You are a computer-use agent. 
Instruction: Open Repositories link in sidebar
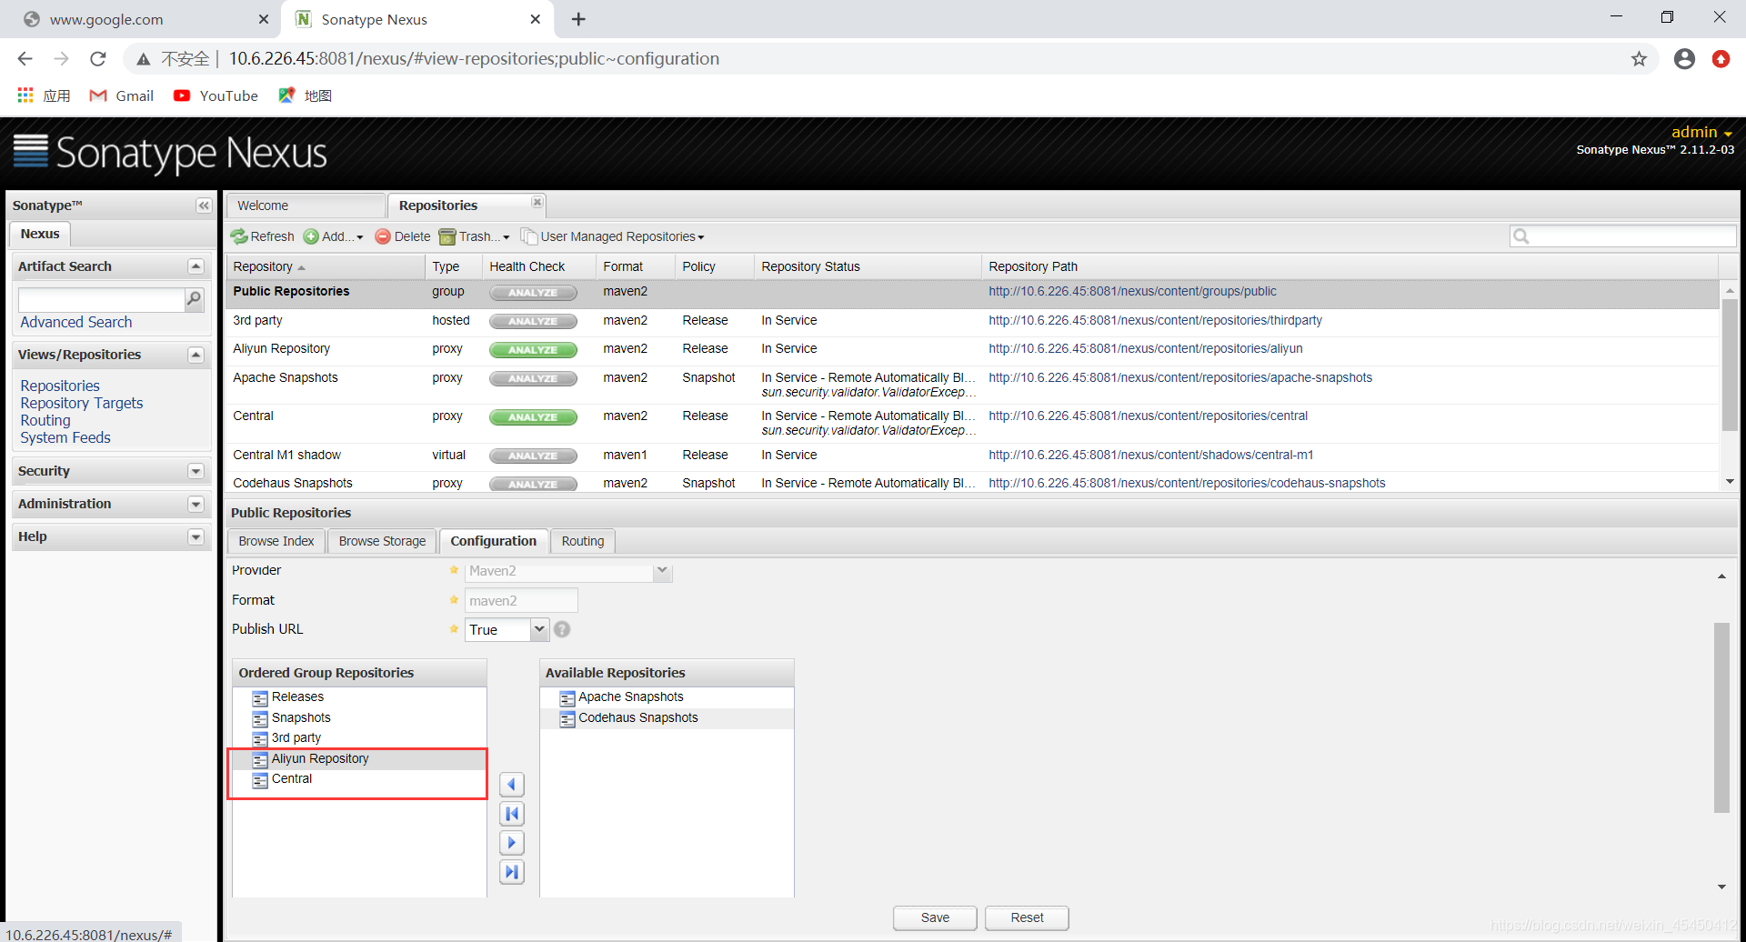60,386
